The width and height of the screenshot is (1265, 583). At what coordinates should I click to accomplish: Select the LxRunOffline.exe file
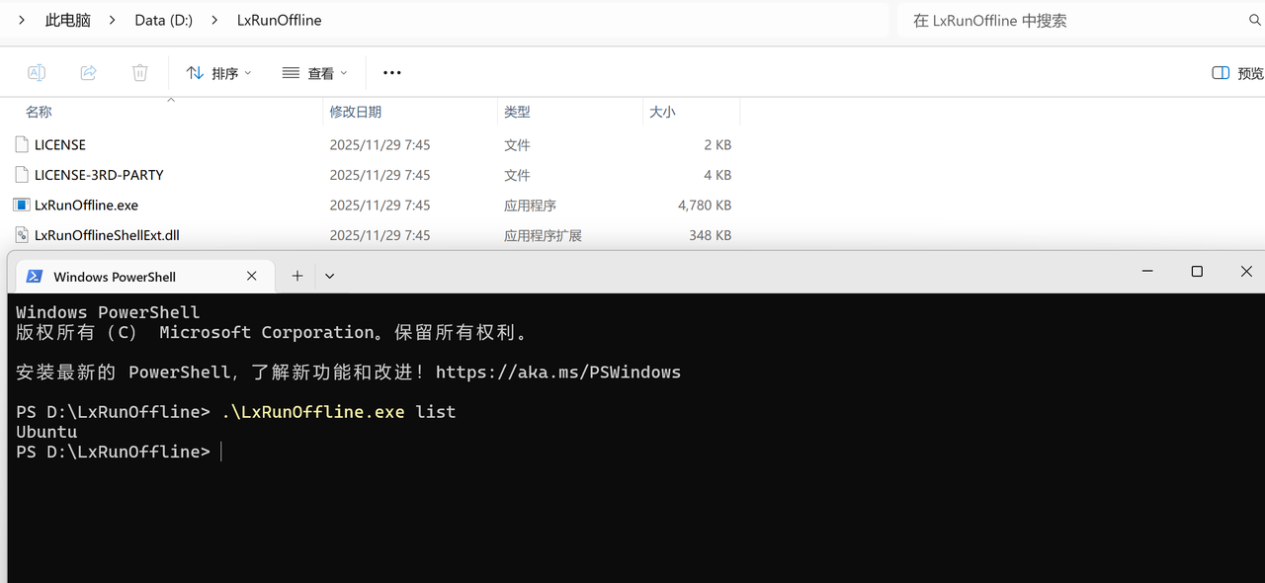[x=376, y=206]
